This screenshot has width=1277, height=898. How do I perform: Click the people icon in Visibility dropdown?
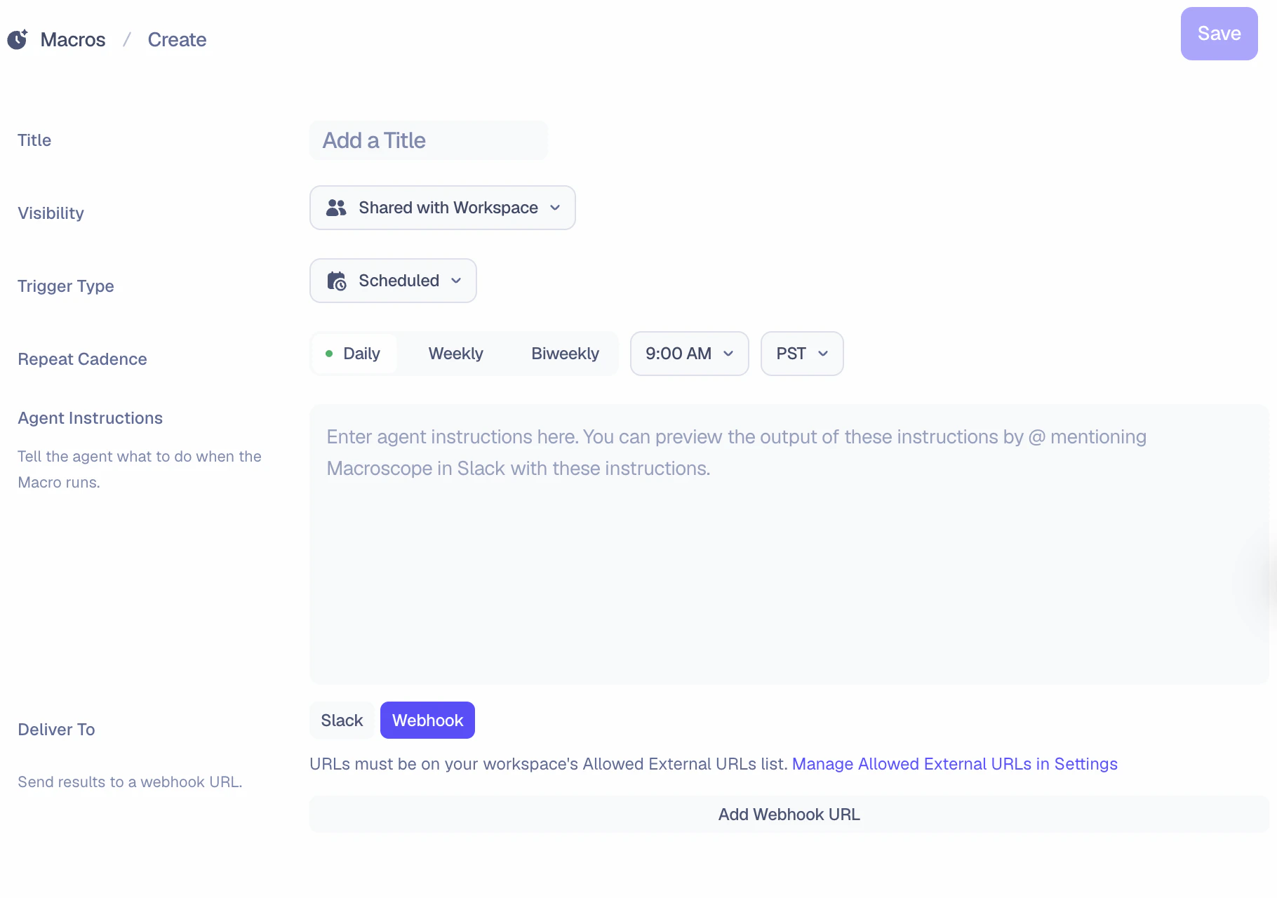point(336,208)
